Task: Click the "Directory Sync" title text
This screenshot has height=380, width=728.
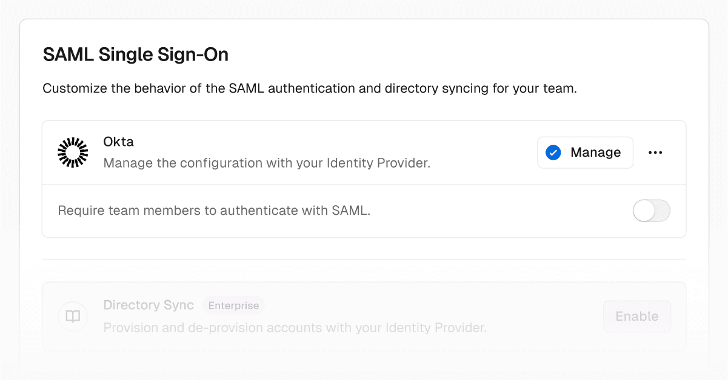Action: (149, 305)
